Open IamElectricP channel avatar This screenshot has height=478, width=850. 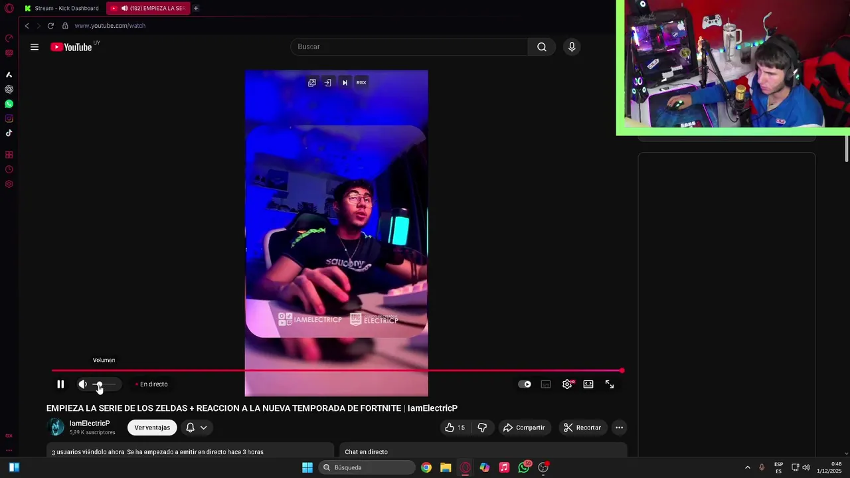coord(56,428)
